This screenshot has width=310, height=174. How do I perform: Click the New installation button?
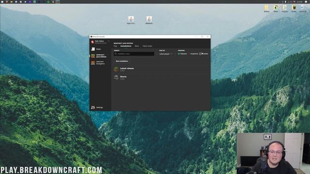(x=122, y=61)
